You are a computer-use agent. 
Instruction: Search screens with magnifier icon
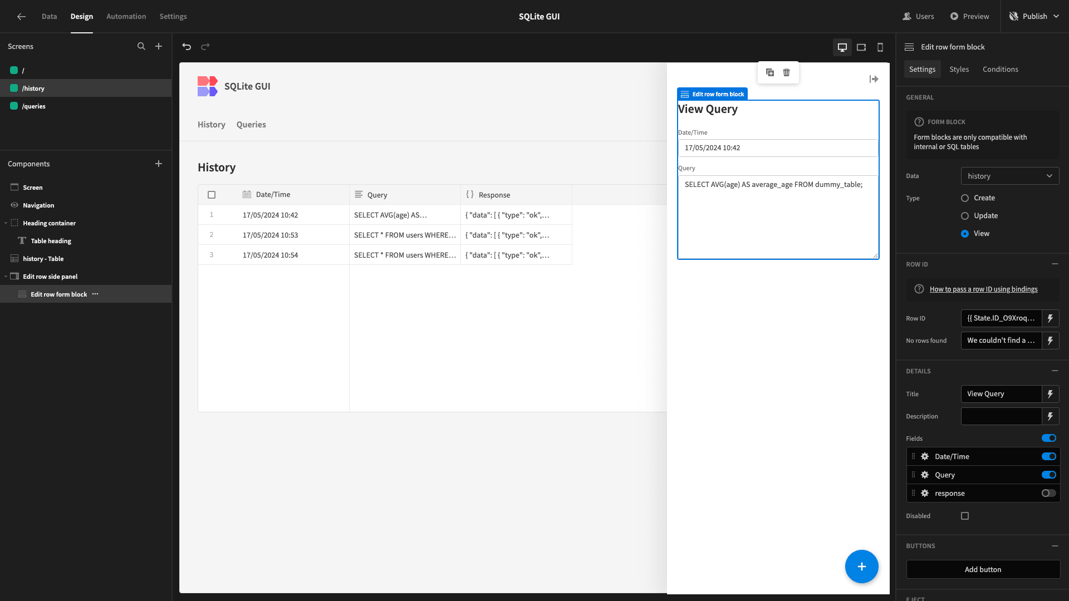tap(141, 47)
